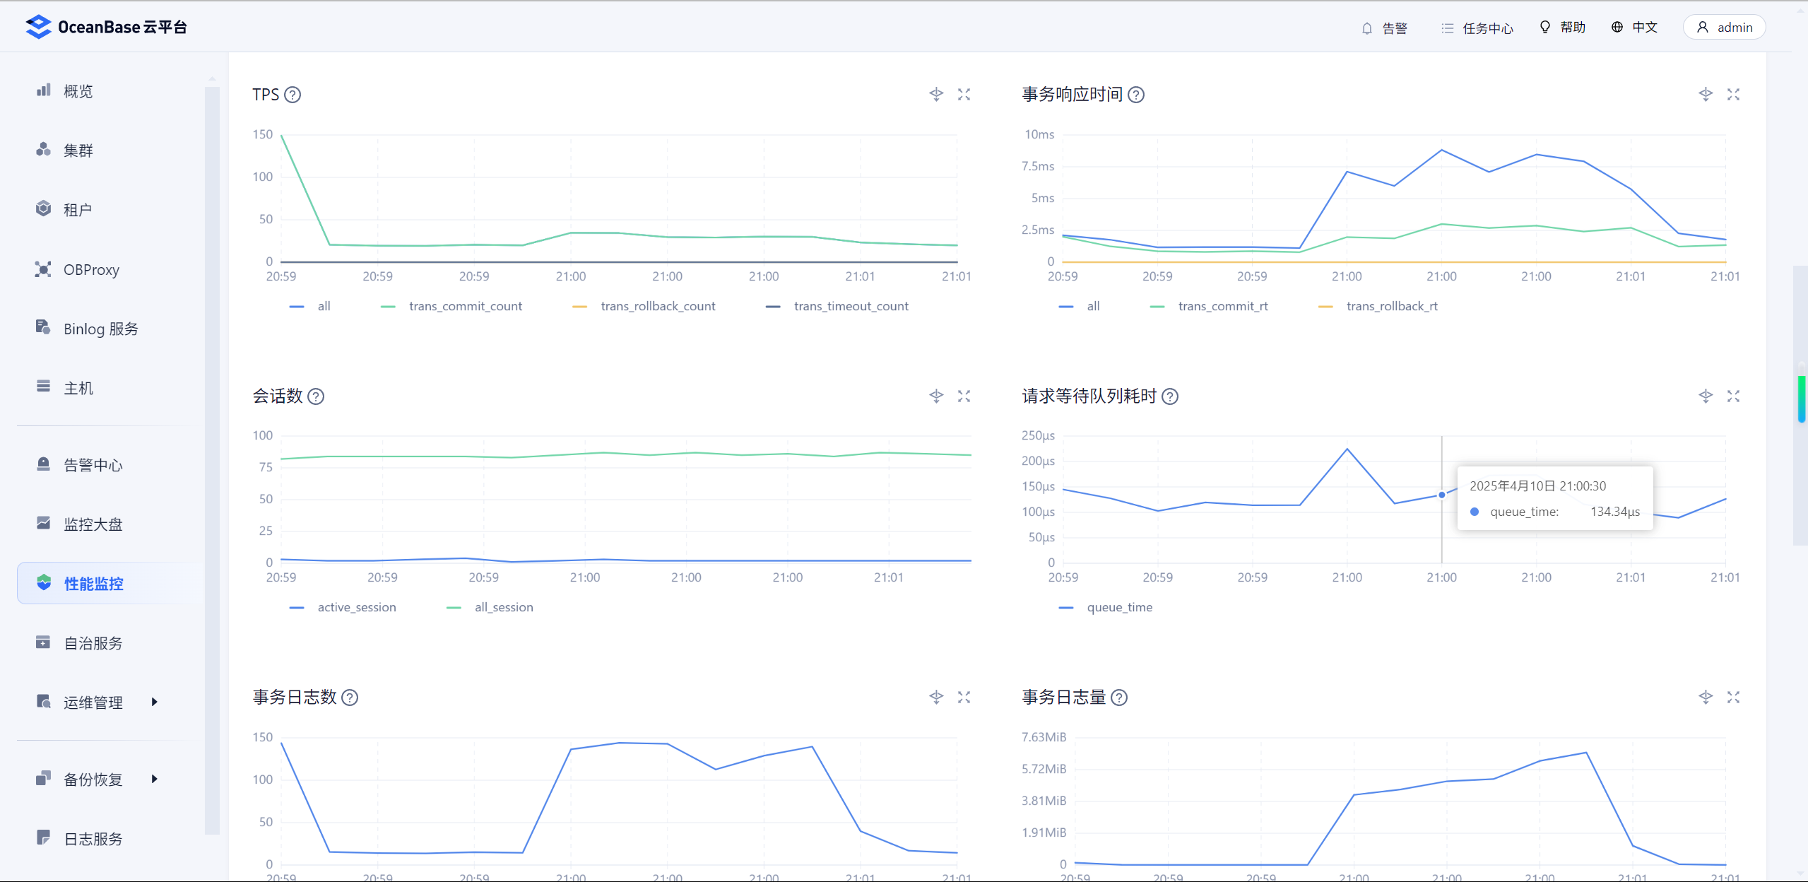
Task: Go to the 租户 sidebar item
Action: [78, 210]
